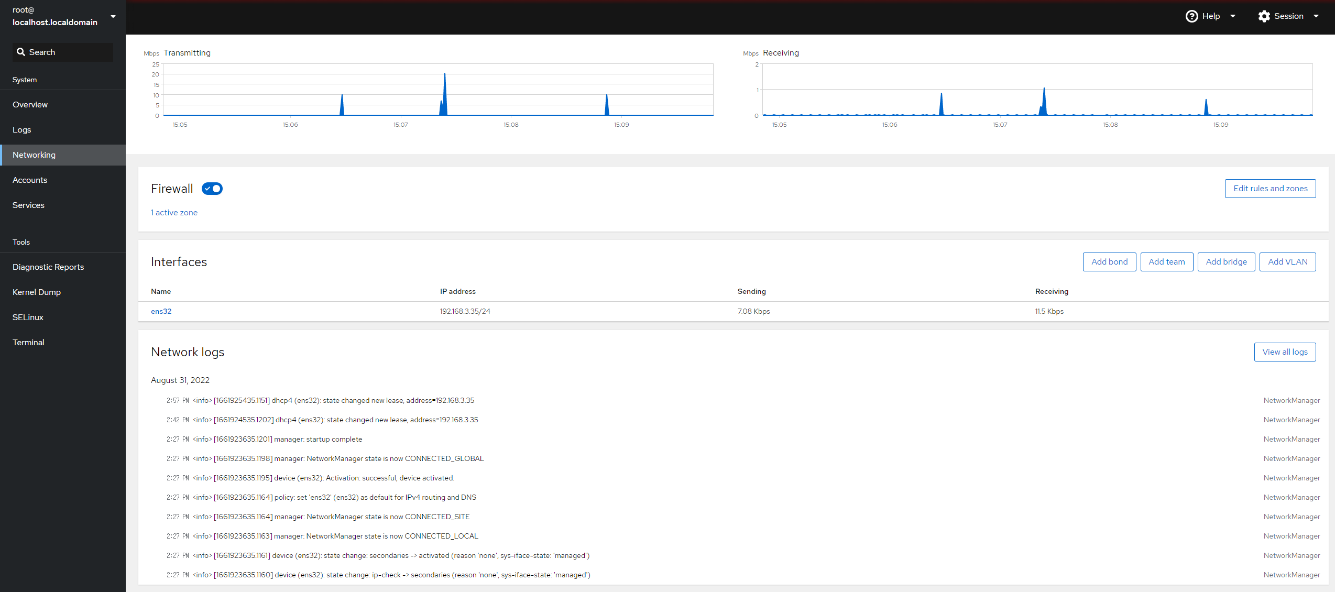Open the Overview menu item
This screenshot has height=592, width=1335.
pyautogui.click(x=30, y=105)
